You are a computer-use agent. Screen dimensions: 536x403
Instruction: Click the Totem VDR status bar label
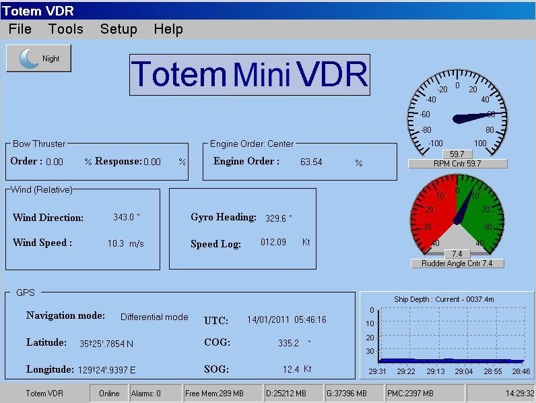coord(44,394)
